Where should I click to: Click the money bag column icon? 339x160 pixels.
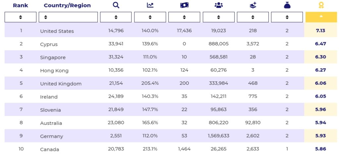(x=287, y=5)
